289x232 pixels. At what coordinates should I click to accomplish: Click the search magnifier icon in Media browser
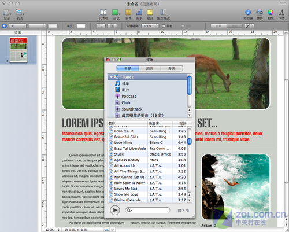pos(129,210)
